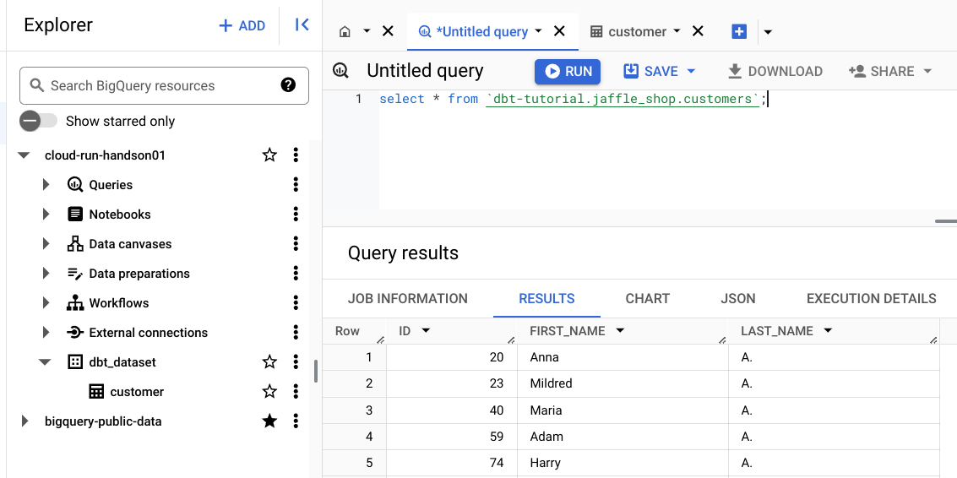Screen dimensions: 957x478
Task: Click the cell containing Mildred
Action: pyautogui.click(x=623, y=383)
